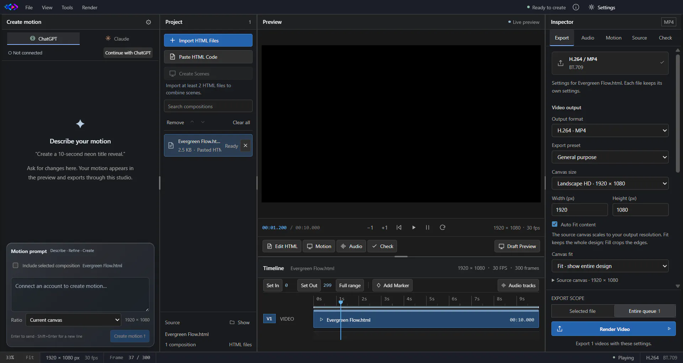Click Import HTML Files button

[x=208, y=40]
